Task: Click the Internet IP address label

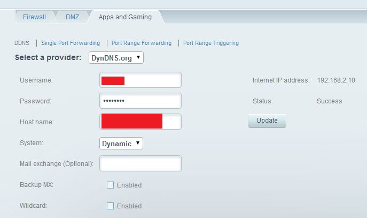Action: tap(281, 80)
